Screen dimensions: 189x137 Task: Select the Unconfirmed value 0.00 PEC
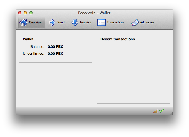point(56,54)
